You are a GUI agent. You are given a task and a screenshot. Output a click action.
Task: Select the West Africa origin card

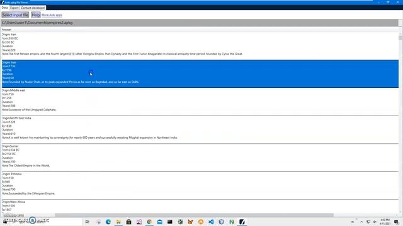200,207
